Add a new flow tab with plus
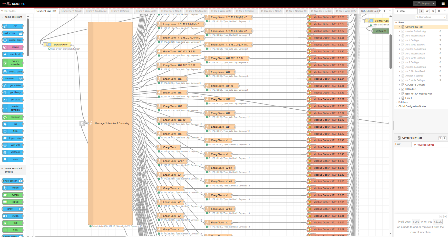The height and width of the screenshot is (237, 448). pyautogui.click(x=384, y=11)
